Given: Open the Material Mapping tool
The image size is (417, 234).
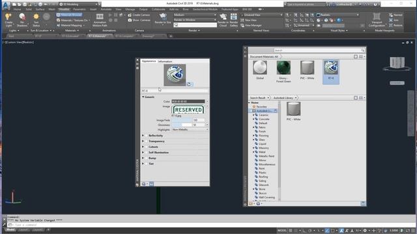Looking at the screenshot, I should tap(70, 25).
